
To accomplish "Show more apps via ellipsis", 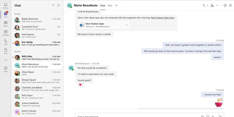I will tap(6, 60).
